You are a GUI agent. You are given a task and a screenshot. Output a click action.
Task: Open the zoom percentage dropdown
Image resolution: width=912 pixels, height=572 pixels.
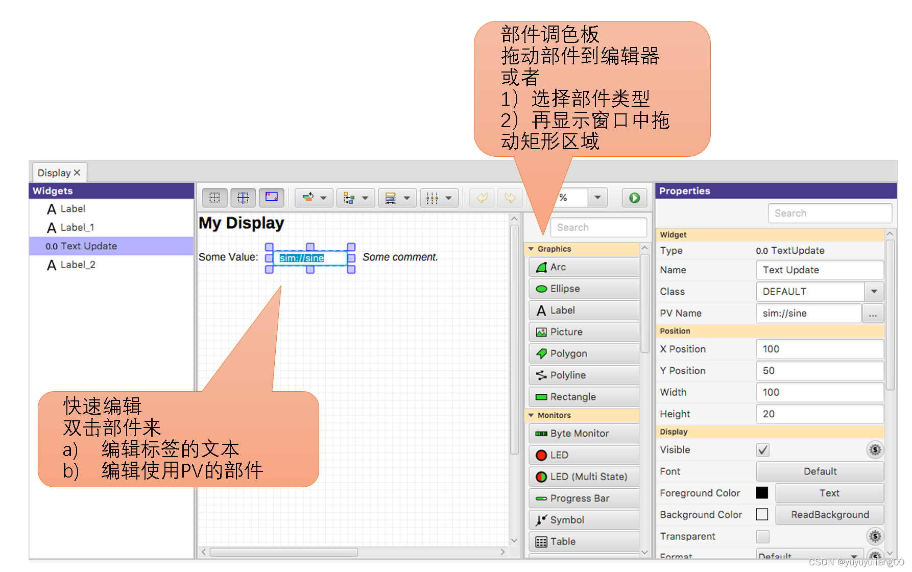tap(597, 198)
